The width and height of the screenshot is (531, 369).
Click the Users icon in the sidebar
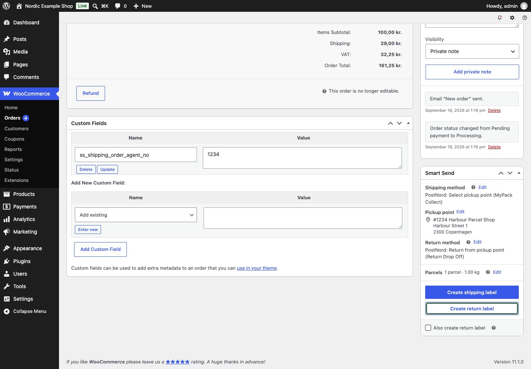click(x=7, y=274)
